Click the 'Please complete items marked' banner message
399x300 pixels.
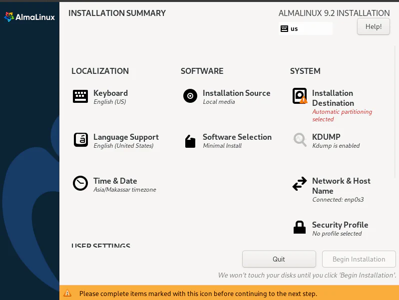coord(198,294)
